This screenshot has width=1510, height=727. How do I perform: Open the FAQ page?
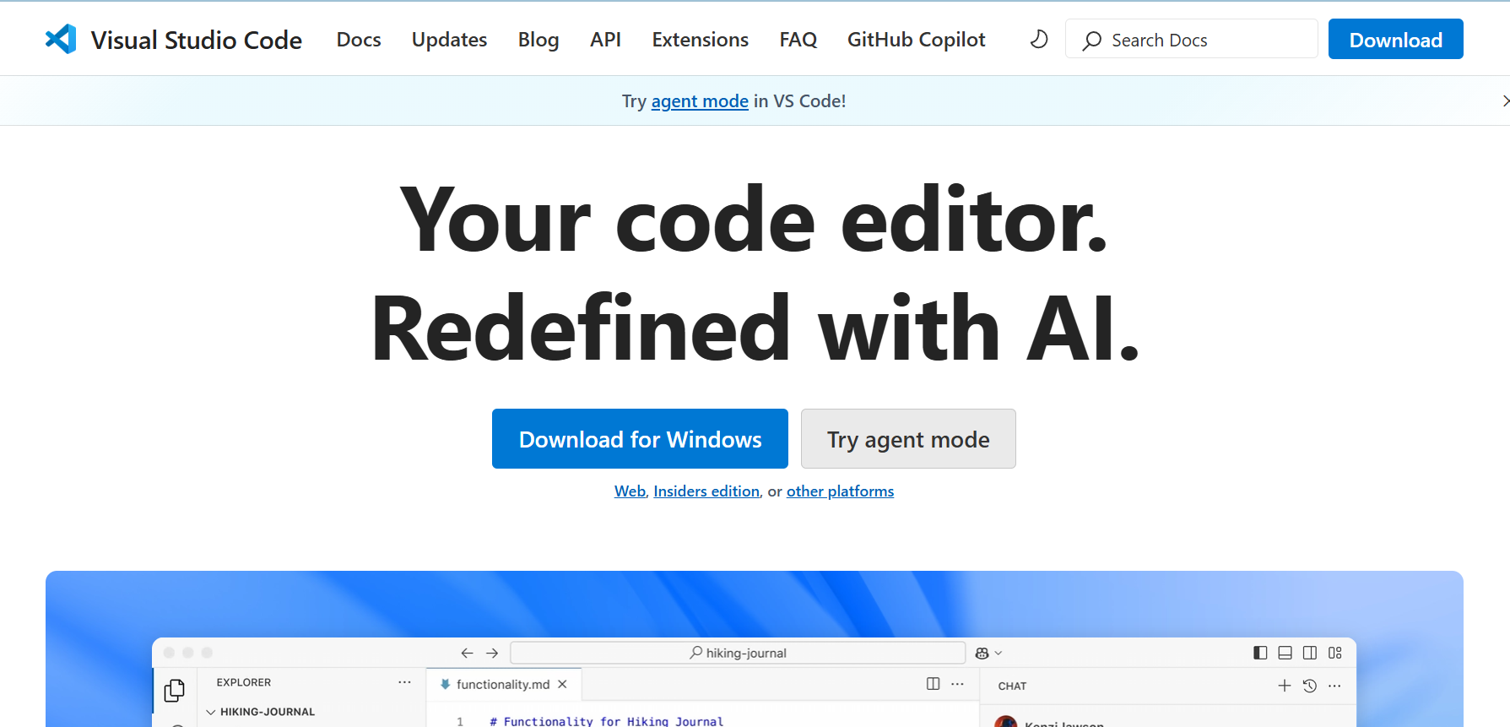click(798, 40)
